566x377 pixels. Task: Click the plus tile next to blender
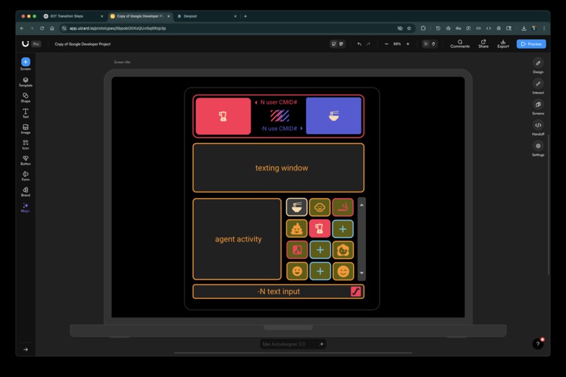click(343, 229)
